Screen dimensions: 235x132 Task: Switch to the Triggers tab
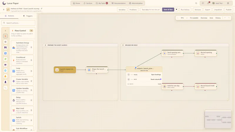(x=28, y=16)
